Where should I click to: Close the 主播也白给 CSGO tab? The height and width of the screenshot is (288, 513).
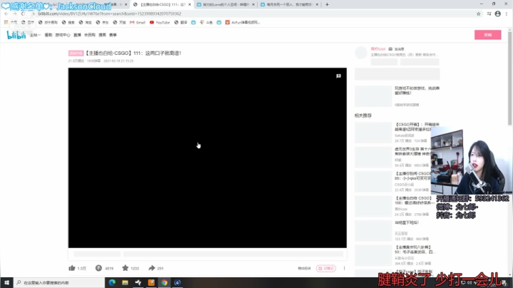[x=190, y=4]
